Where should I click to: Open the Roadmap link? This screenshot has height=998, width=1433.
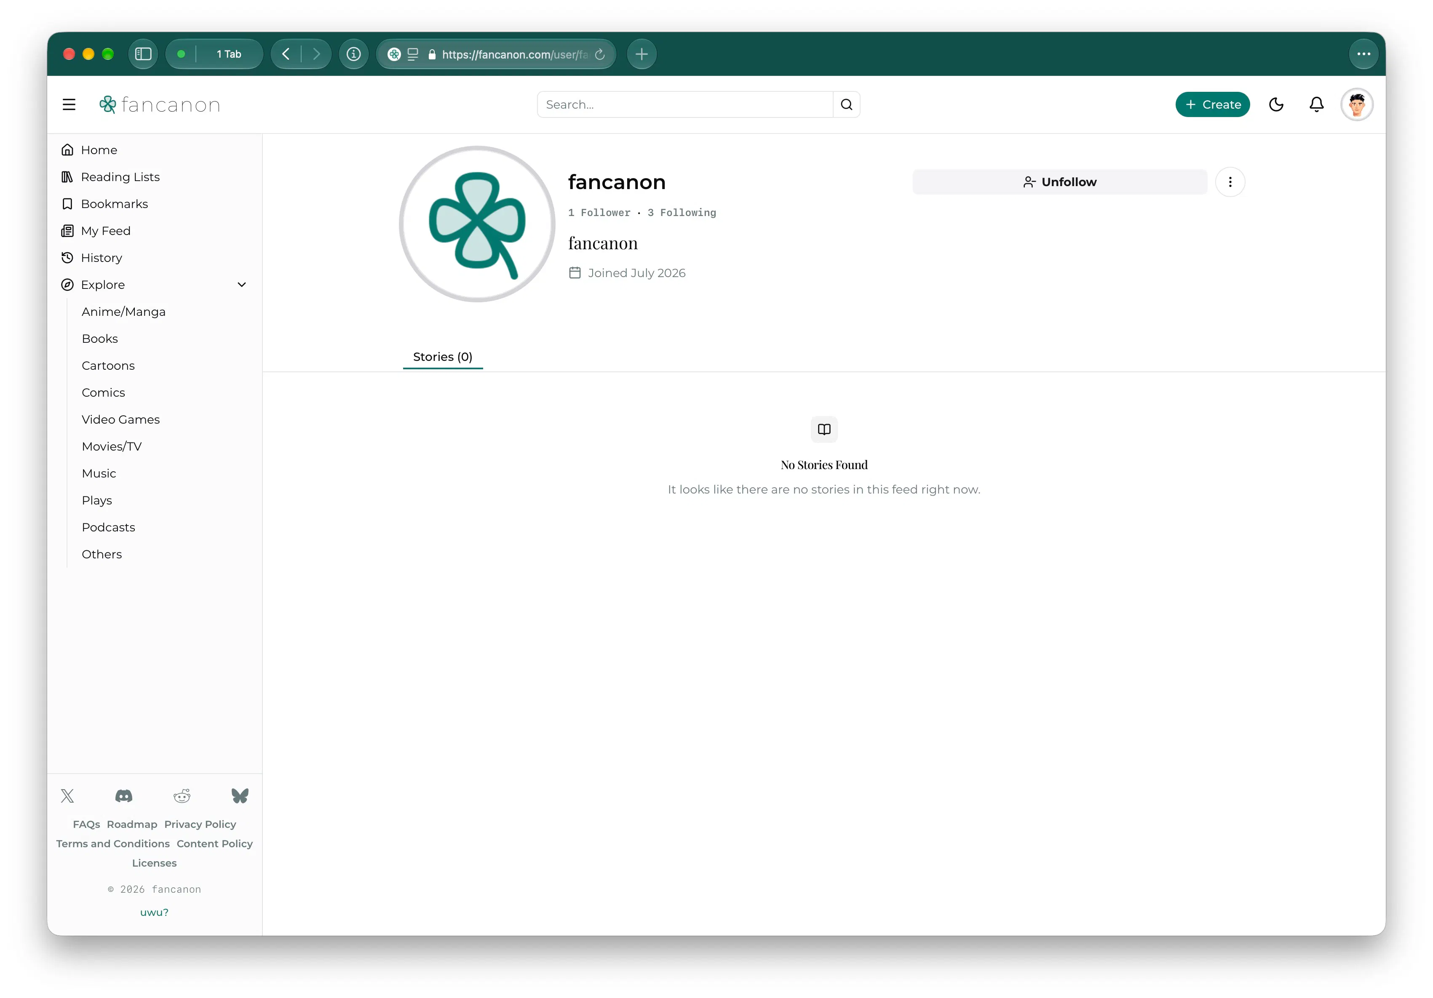(x=132, y=824)
